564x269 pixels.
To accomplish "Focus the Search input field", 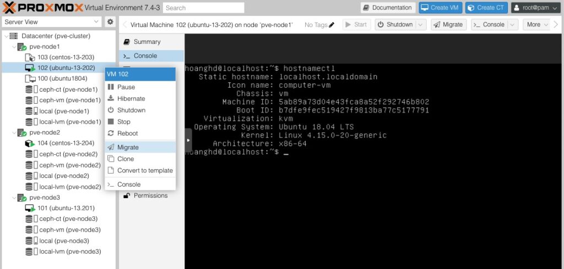I will pos(204,8).
